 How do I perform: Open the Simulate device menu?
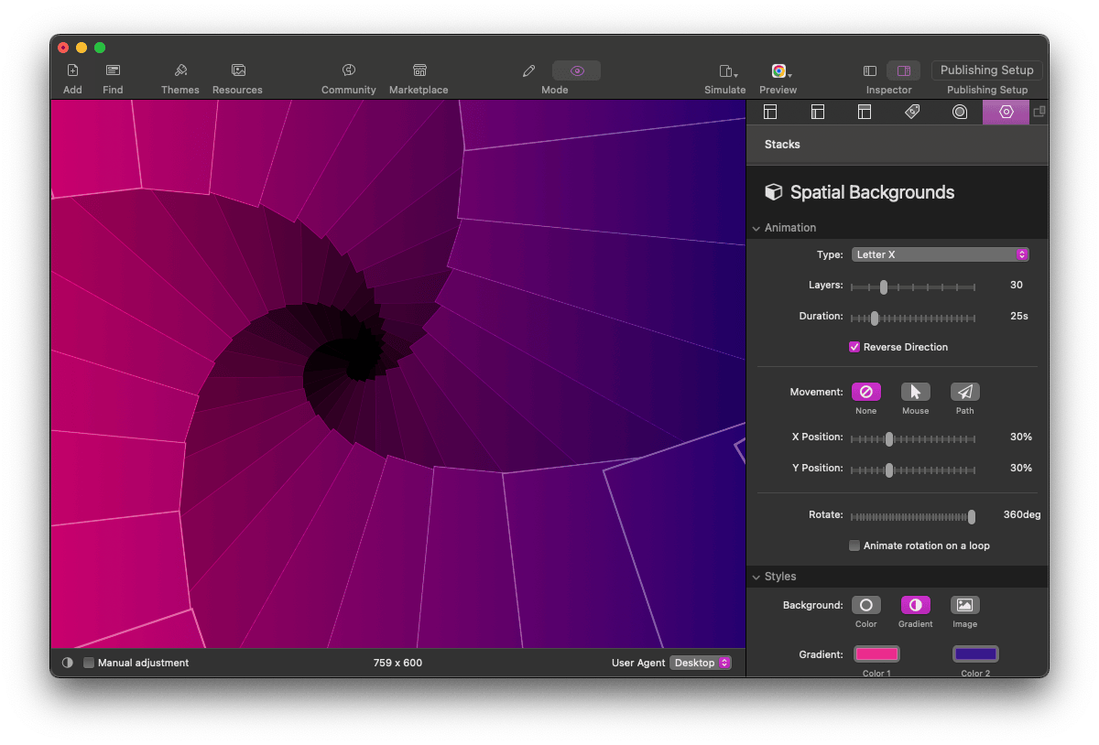[728, 70]
